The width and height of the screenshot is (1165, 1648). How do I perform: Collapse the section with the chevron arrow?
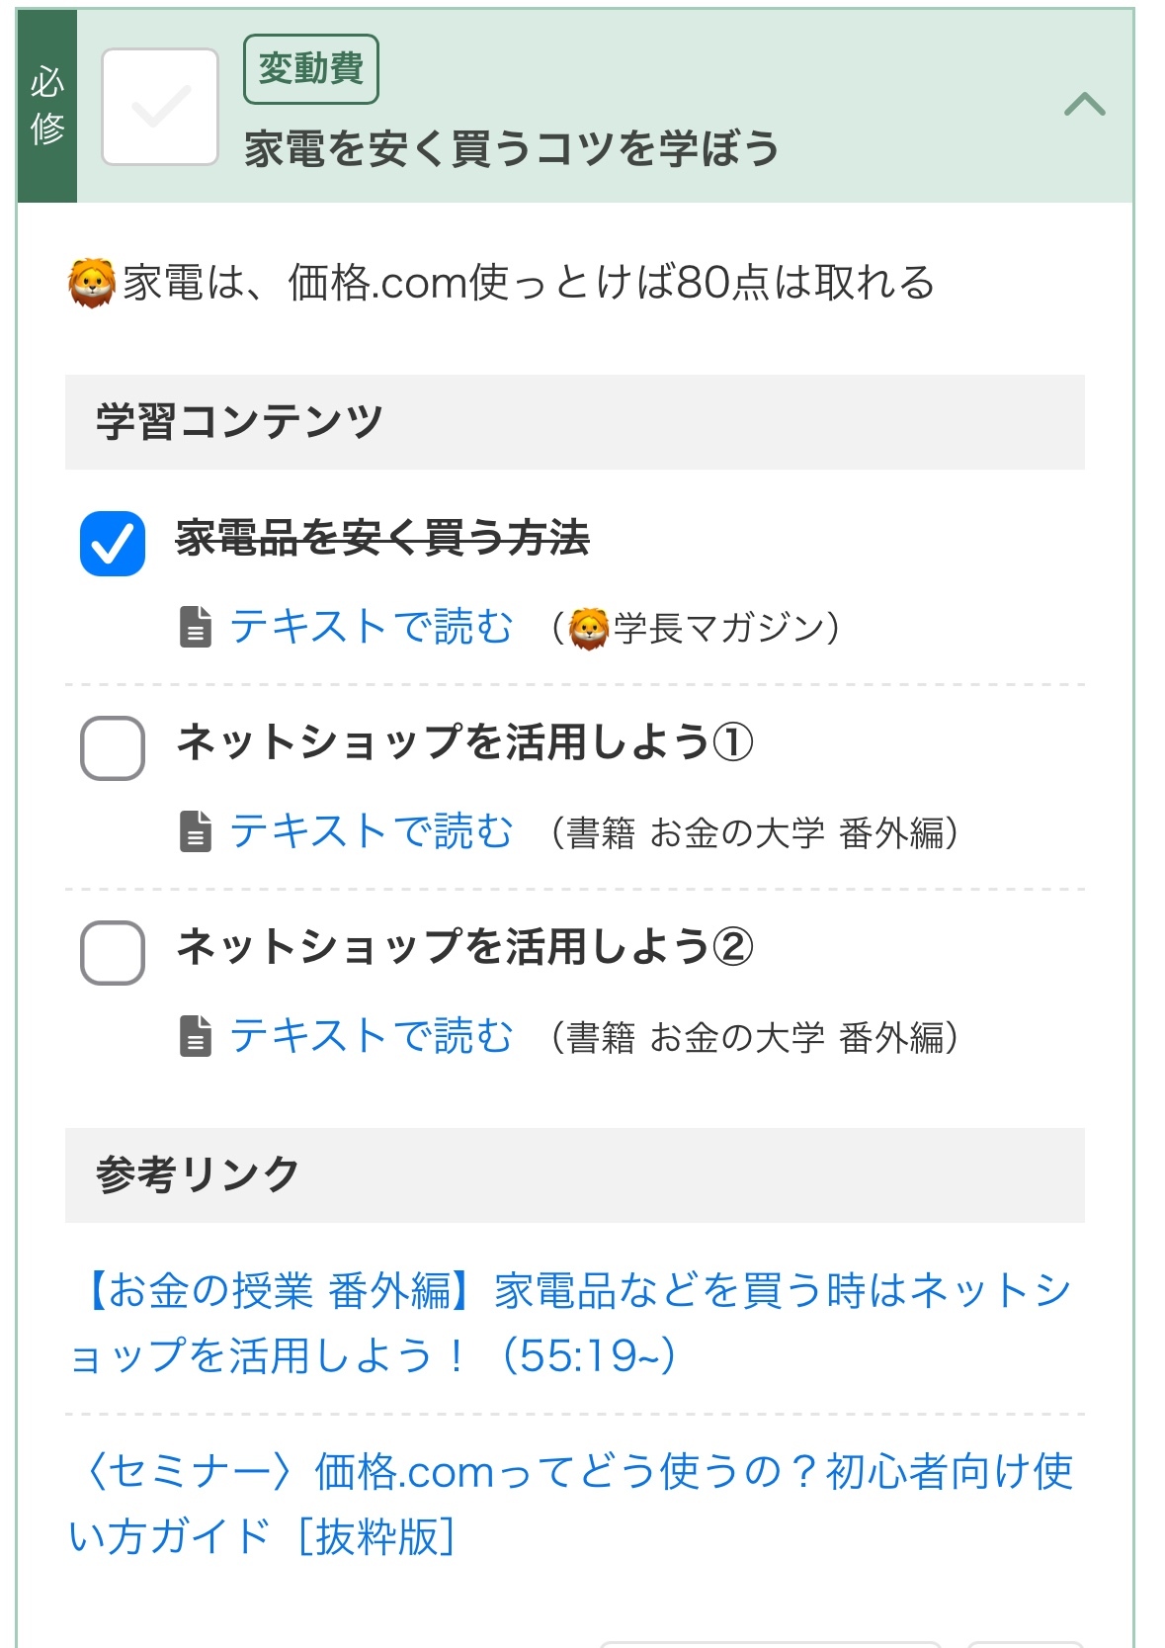pos(1084,104)
